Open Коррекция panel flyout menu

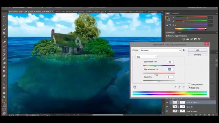(x=216, y=33)
